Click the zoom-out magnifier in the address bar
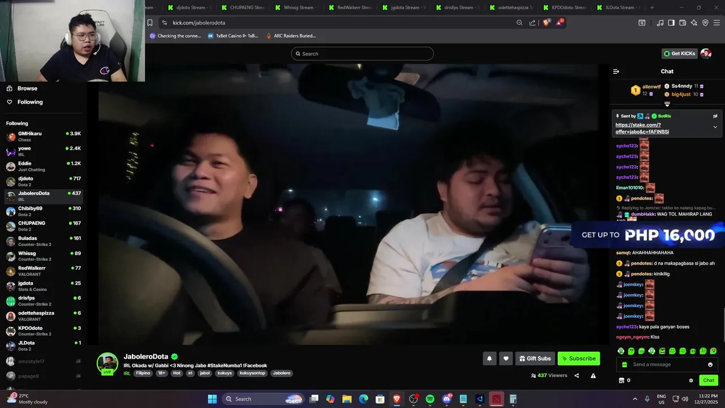The width and height of the screenshot is (725, 408). pos(519,23)
